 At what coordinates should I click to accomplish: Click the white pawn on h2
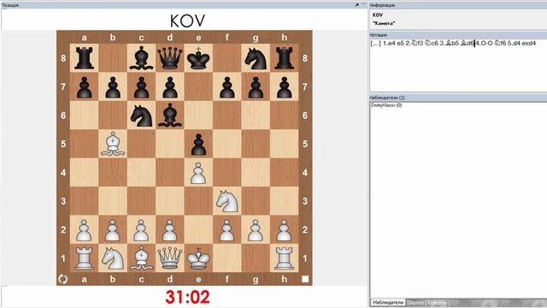click(285, 230)
